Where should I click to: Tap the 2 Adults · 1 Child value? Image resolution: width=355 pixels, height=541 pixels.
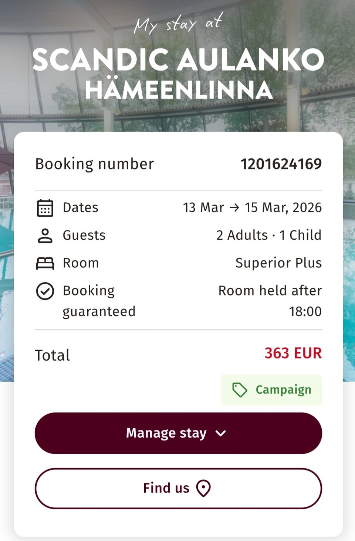click(x=269, y=235)
